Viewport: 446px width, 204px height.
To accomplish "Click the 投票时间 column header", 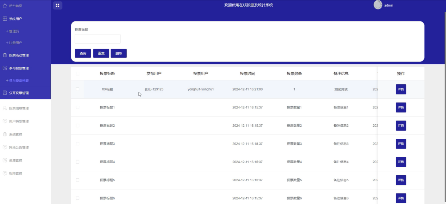I will point(247,74).
